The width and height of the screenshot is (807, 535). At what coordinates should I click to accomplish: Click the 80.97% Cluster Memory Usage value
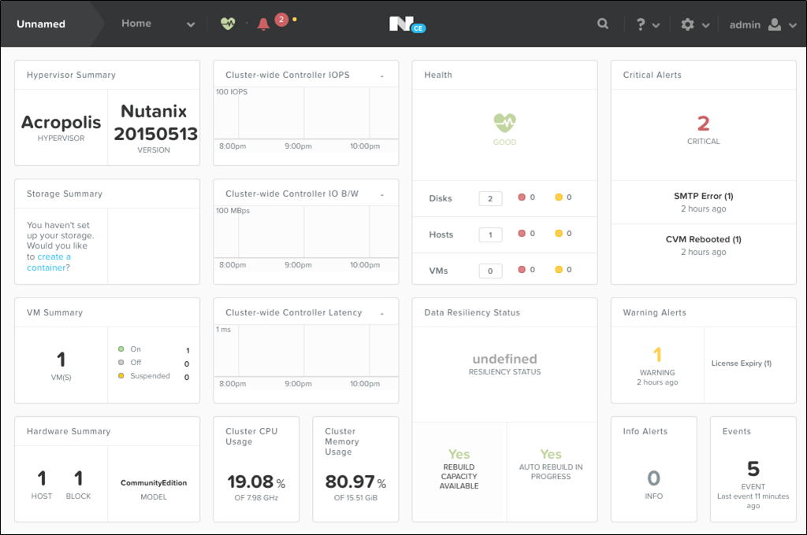click(355, 482)
